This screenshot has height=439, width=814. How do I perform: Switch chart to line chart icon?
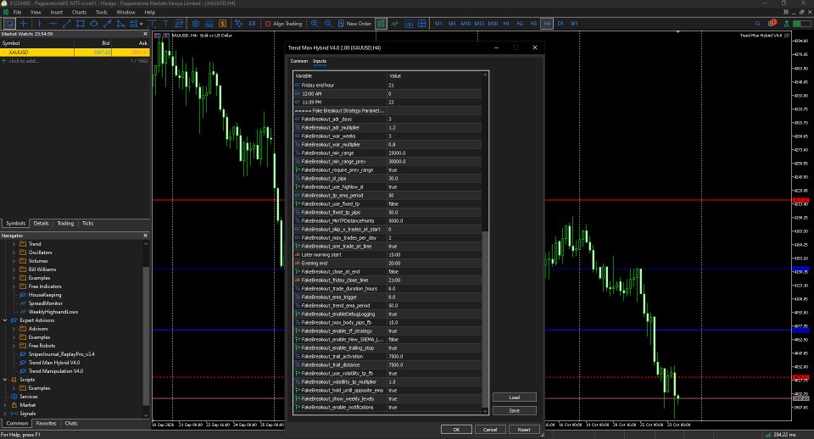point(395,24)
